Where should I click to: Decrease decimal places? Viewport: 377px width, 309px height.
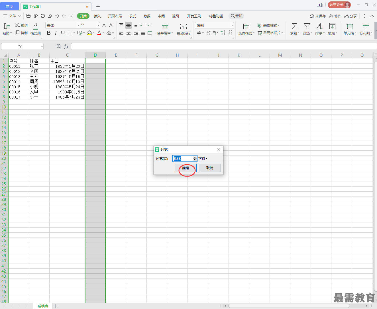pyautogui.click(x=230, y=33)
